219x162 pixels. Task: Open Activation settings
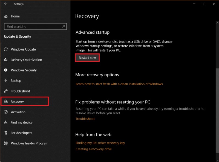coord(18,112)
